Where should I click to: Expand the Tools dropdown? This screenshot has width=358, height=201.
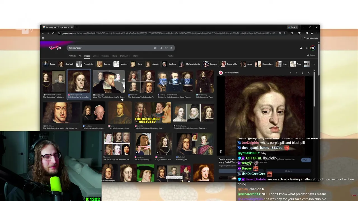tap(171, 56)
